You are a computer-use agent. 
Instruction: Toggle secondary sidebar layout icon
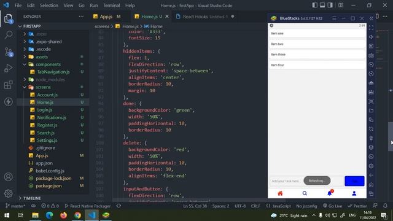click(330, 6)
